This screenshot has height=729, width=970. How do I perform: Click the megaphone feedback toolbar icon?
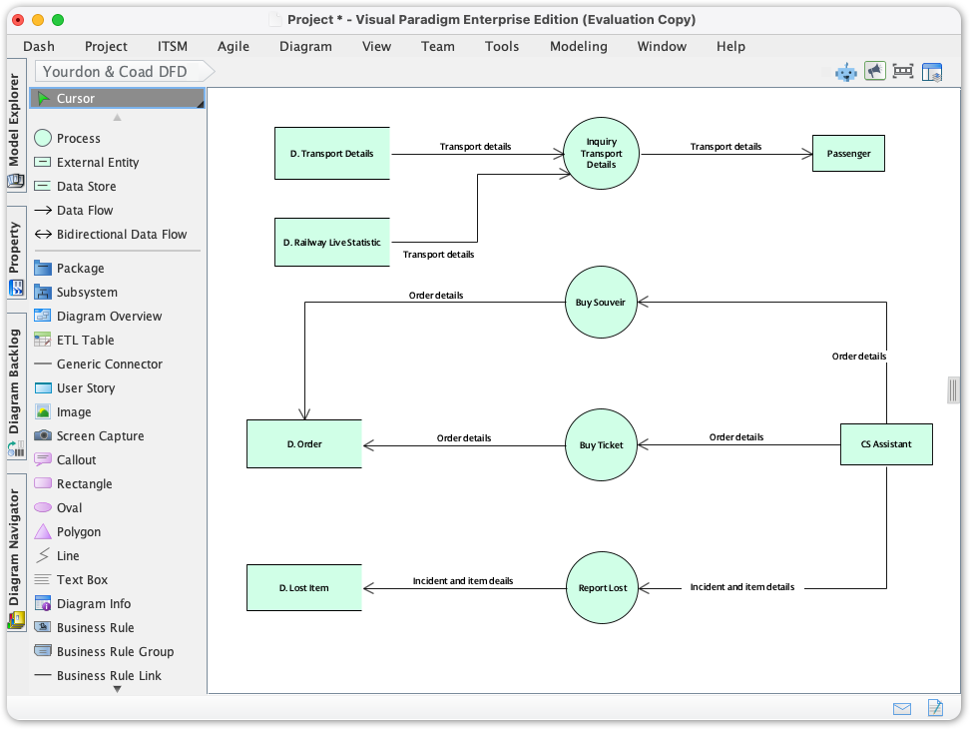pos(874,71)
